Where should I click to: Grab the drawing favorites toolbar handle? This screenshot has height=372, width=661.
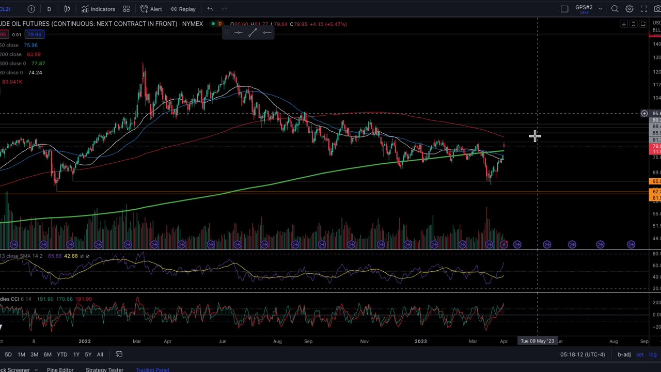click(x=227, y=33)
